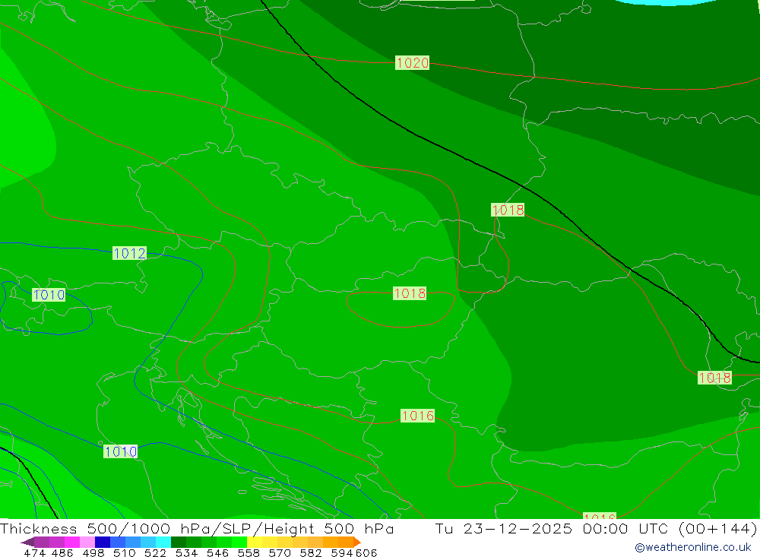Select the forecast date 'Tu 23-12-2025 00:00 UTC (00+144)'
Screen dimensions: 760x557
point(596,528)
